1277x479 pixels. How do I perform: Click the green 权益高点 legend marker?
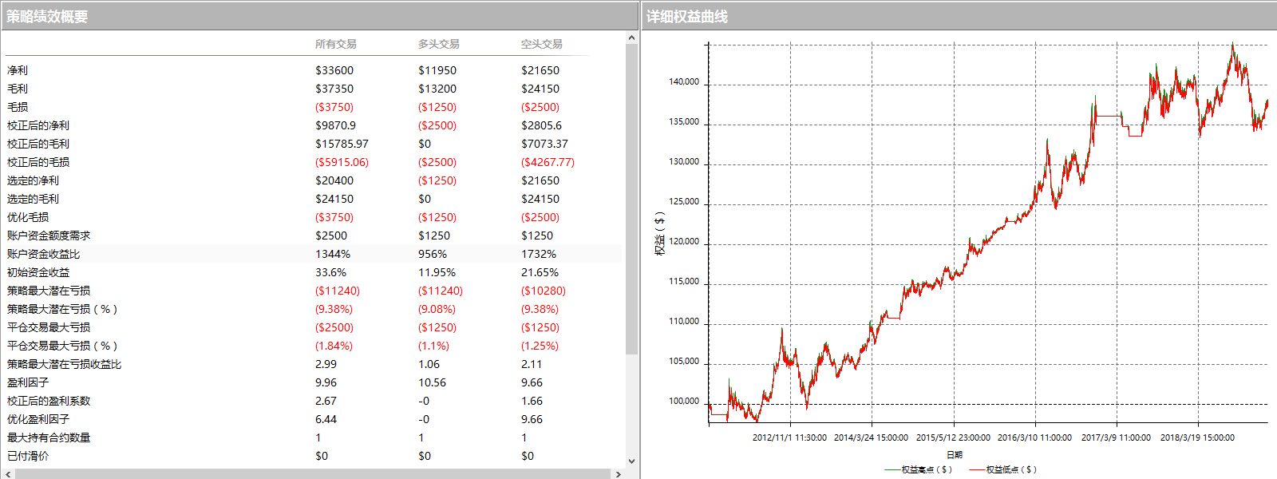pos(892,469)
